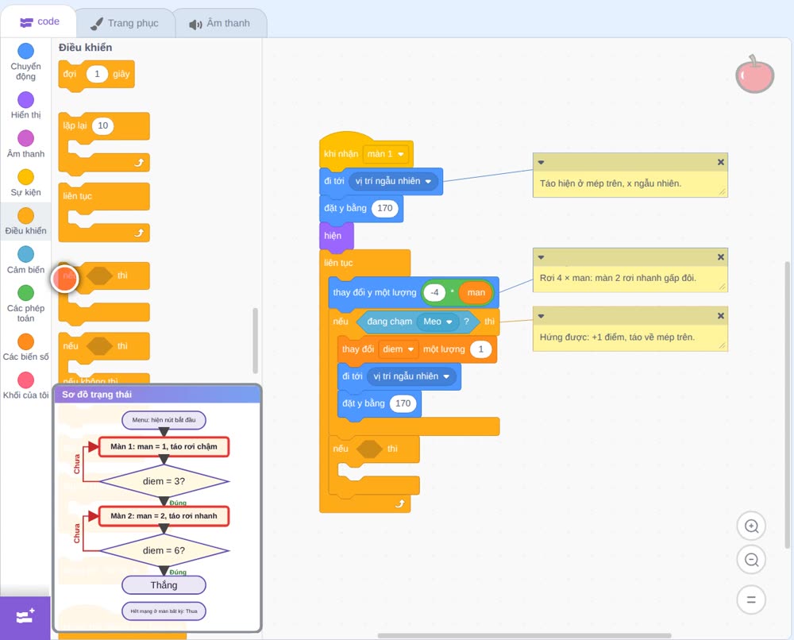Click the 'man' variable reporter block
The image size is (794, 640).
pos(476,293)
